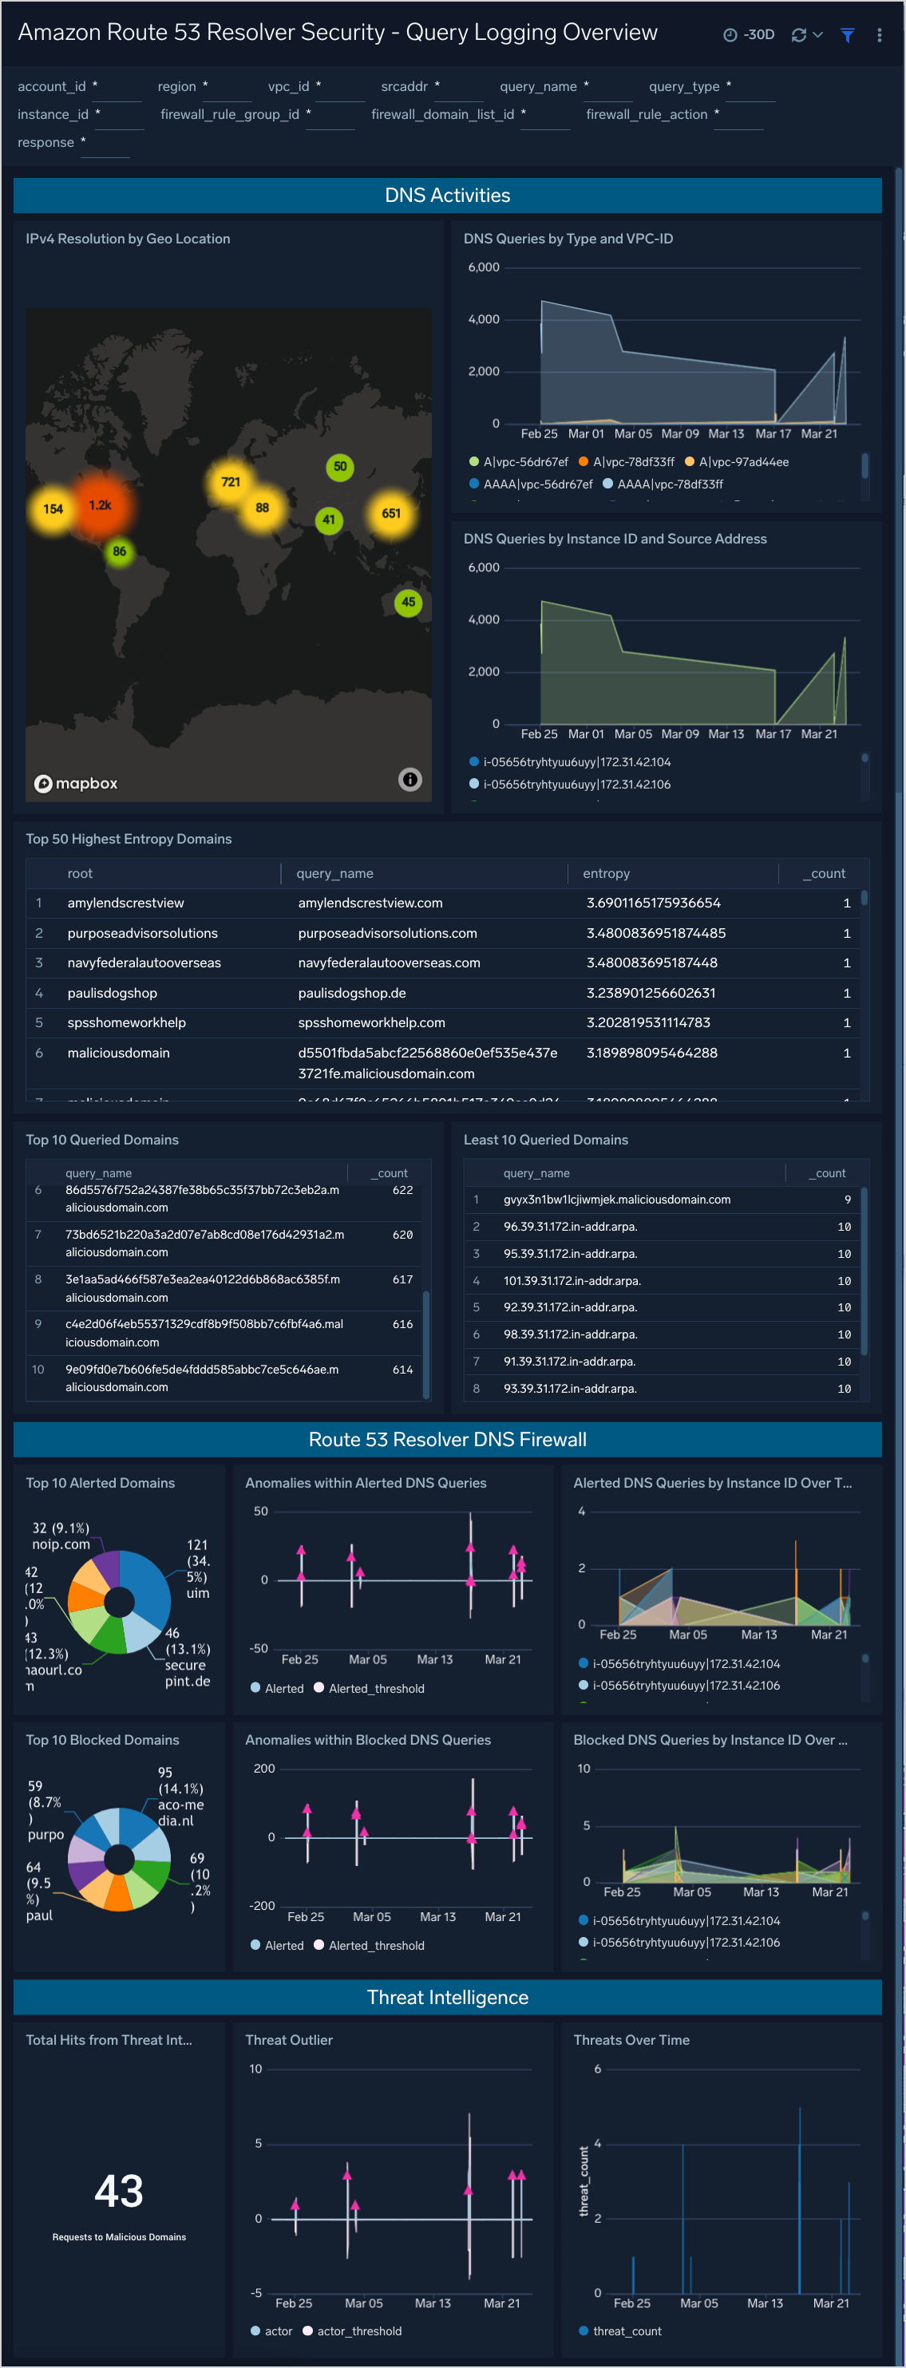
Task: Click the Mapbox logo on map
Action: (77, 783)
